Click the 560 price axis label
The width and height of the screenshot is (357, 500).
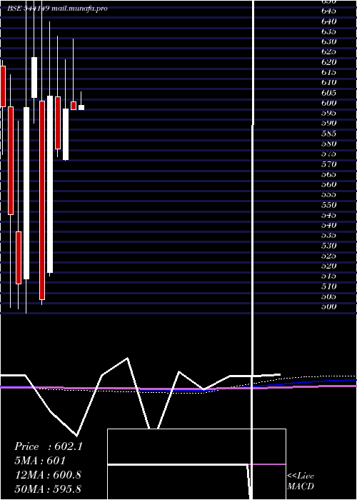point(328,184)
